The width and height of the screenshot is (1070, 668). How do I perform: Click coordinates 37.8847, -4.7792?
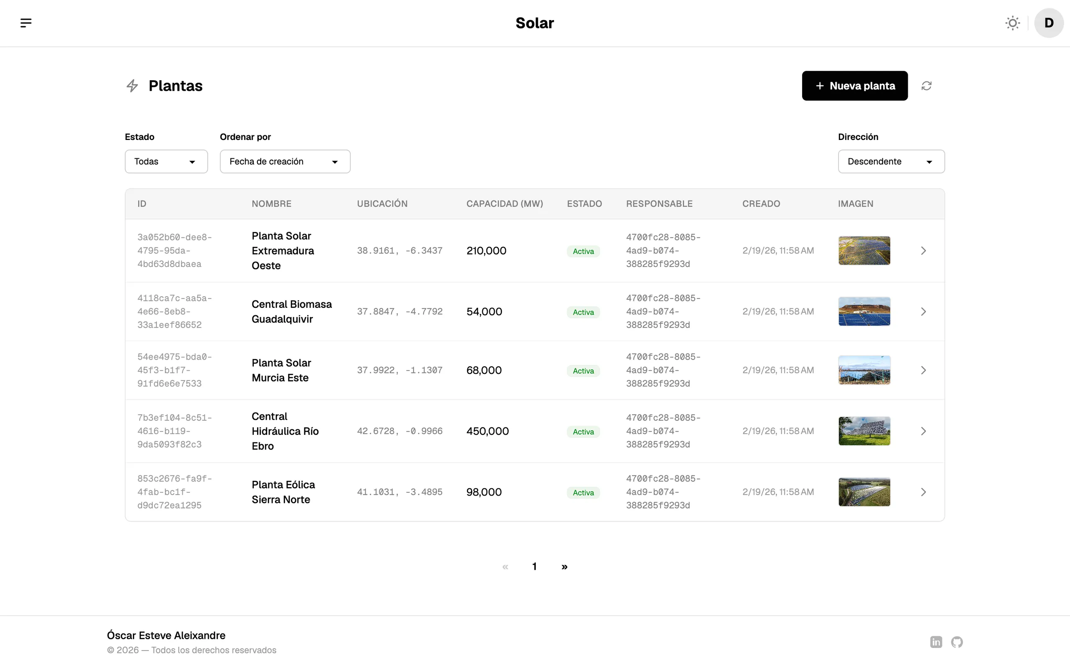tap(400, 312)
